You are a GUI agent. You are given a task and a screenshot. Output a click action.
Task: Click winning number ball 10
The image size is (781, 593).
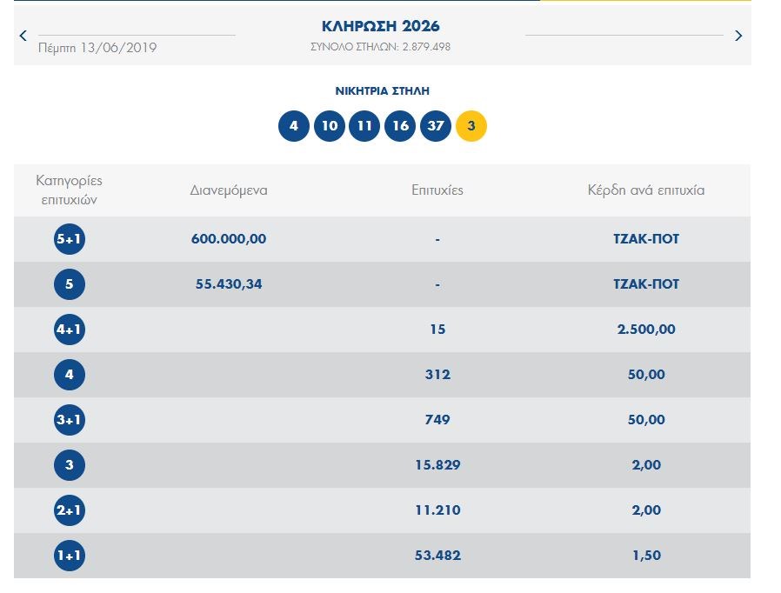[x=330, y=126]
